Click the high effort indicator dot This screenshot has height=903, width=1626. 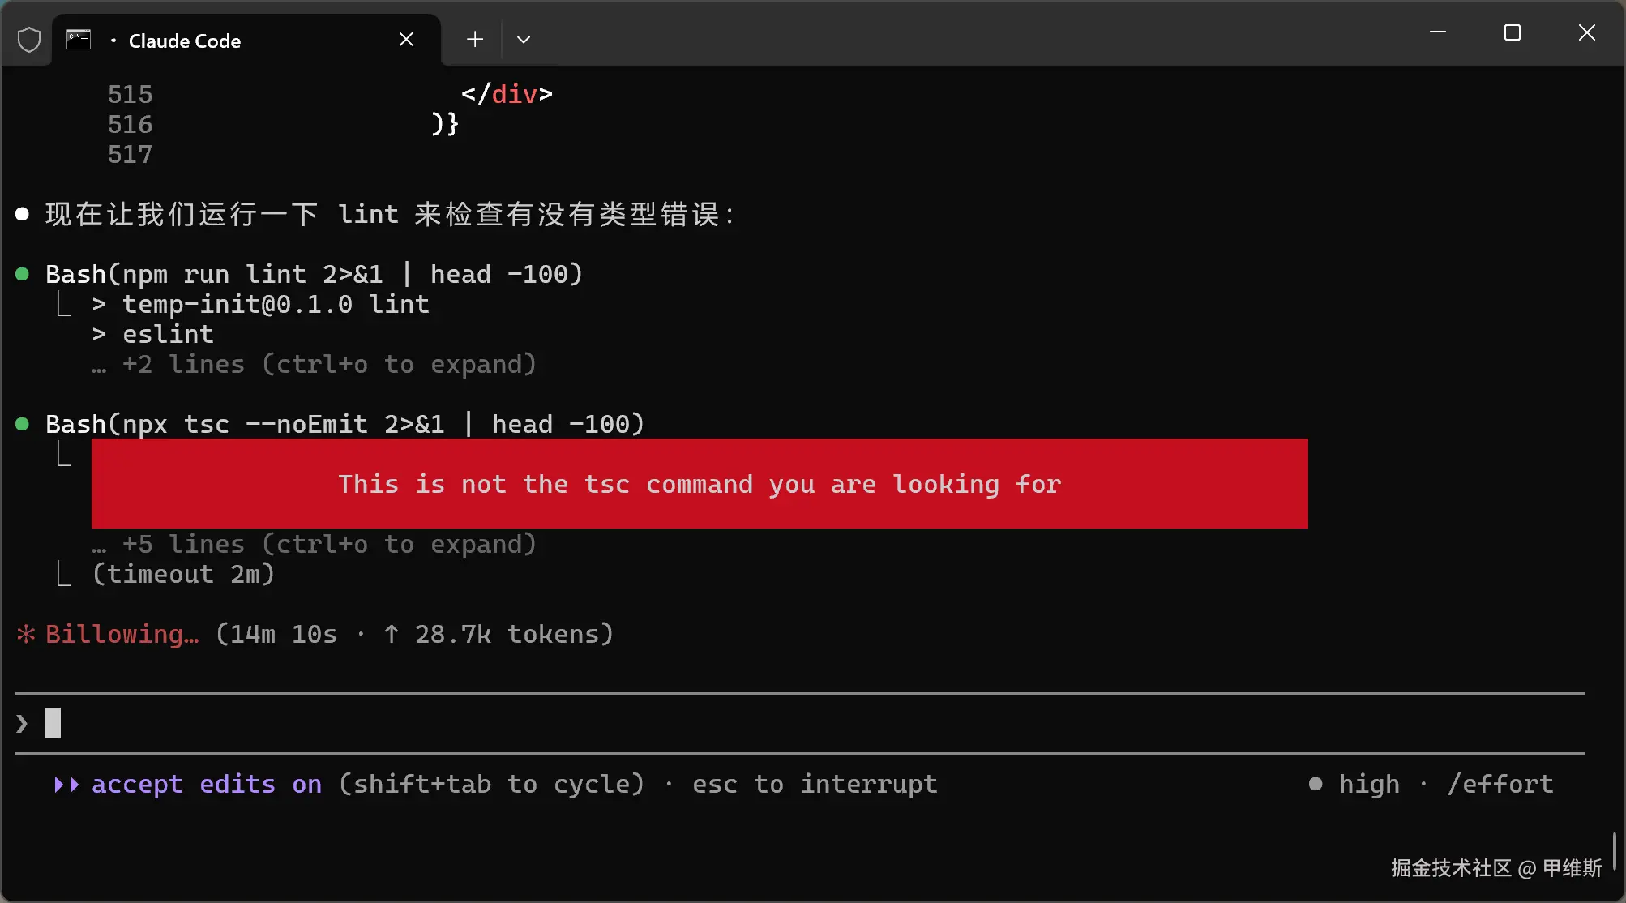pyautogui.click(x=1316, y=784)
